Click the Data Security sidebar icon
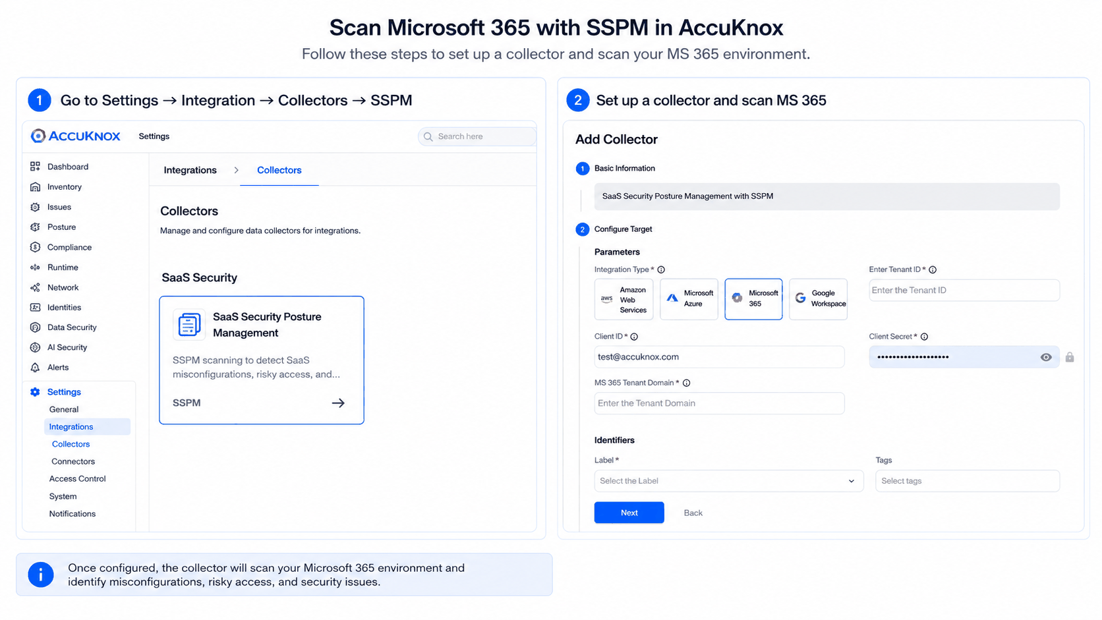 tap(35, 327)
